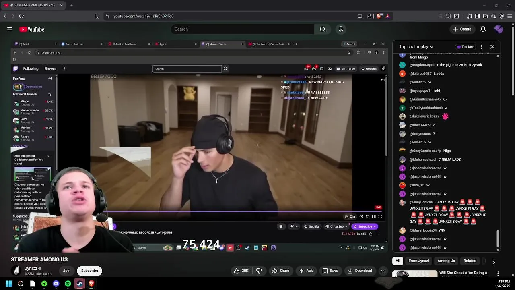The image size is (515, 290).
Task: Reload the YouTube page
Action: 21,16
